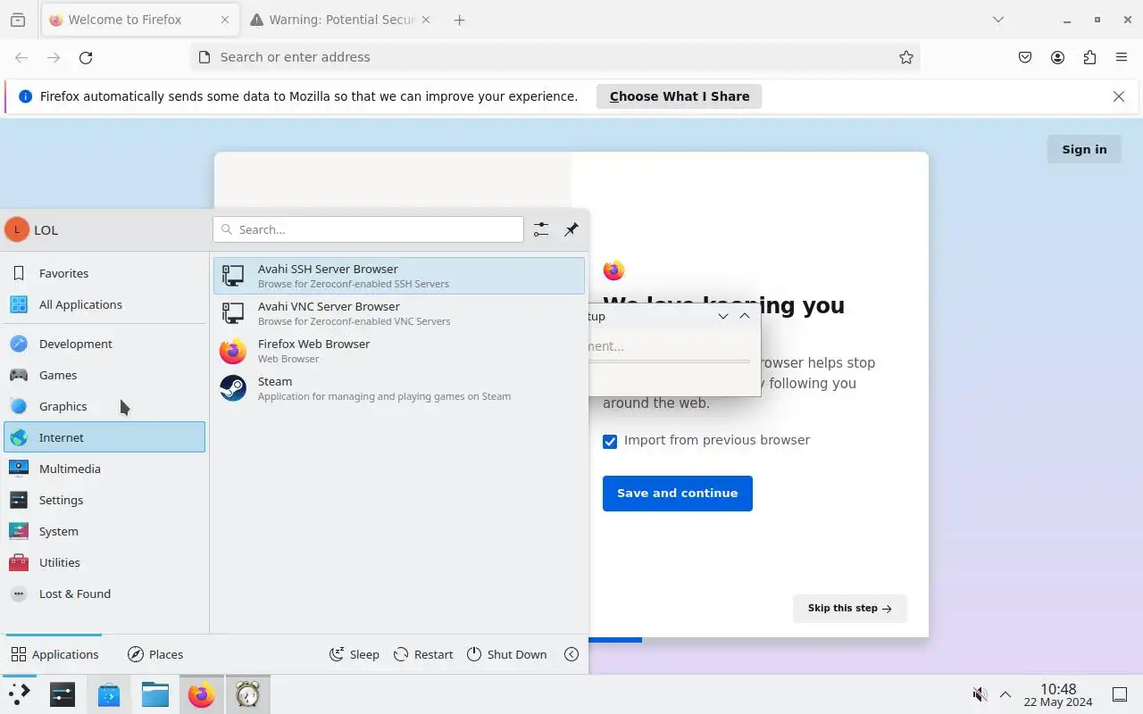
Task: Open the Lost & Found category
Action: coord(104,594)
